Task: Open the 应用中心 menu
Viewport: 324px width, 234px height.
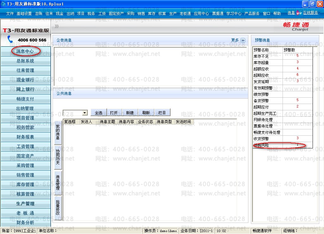Action: (x=201, y=13)
